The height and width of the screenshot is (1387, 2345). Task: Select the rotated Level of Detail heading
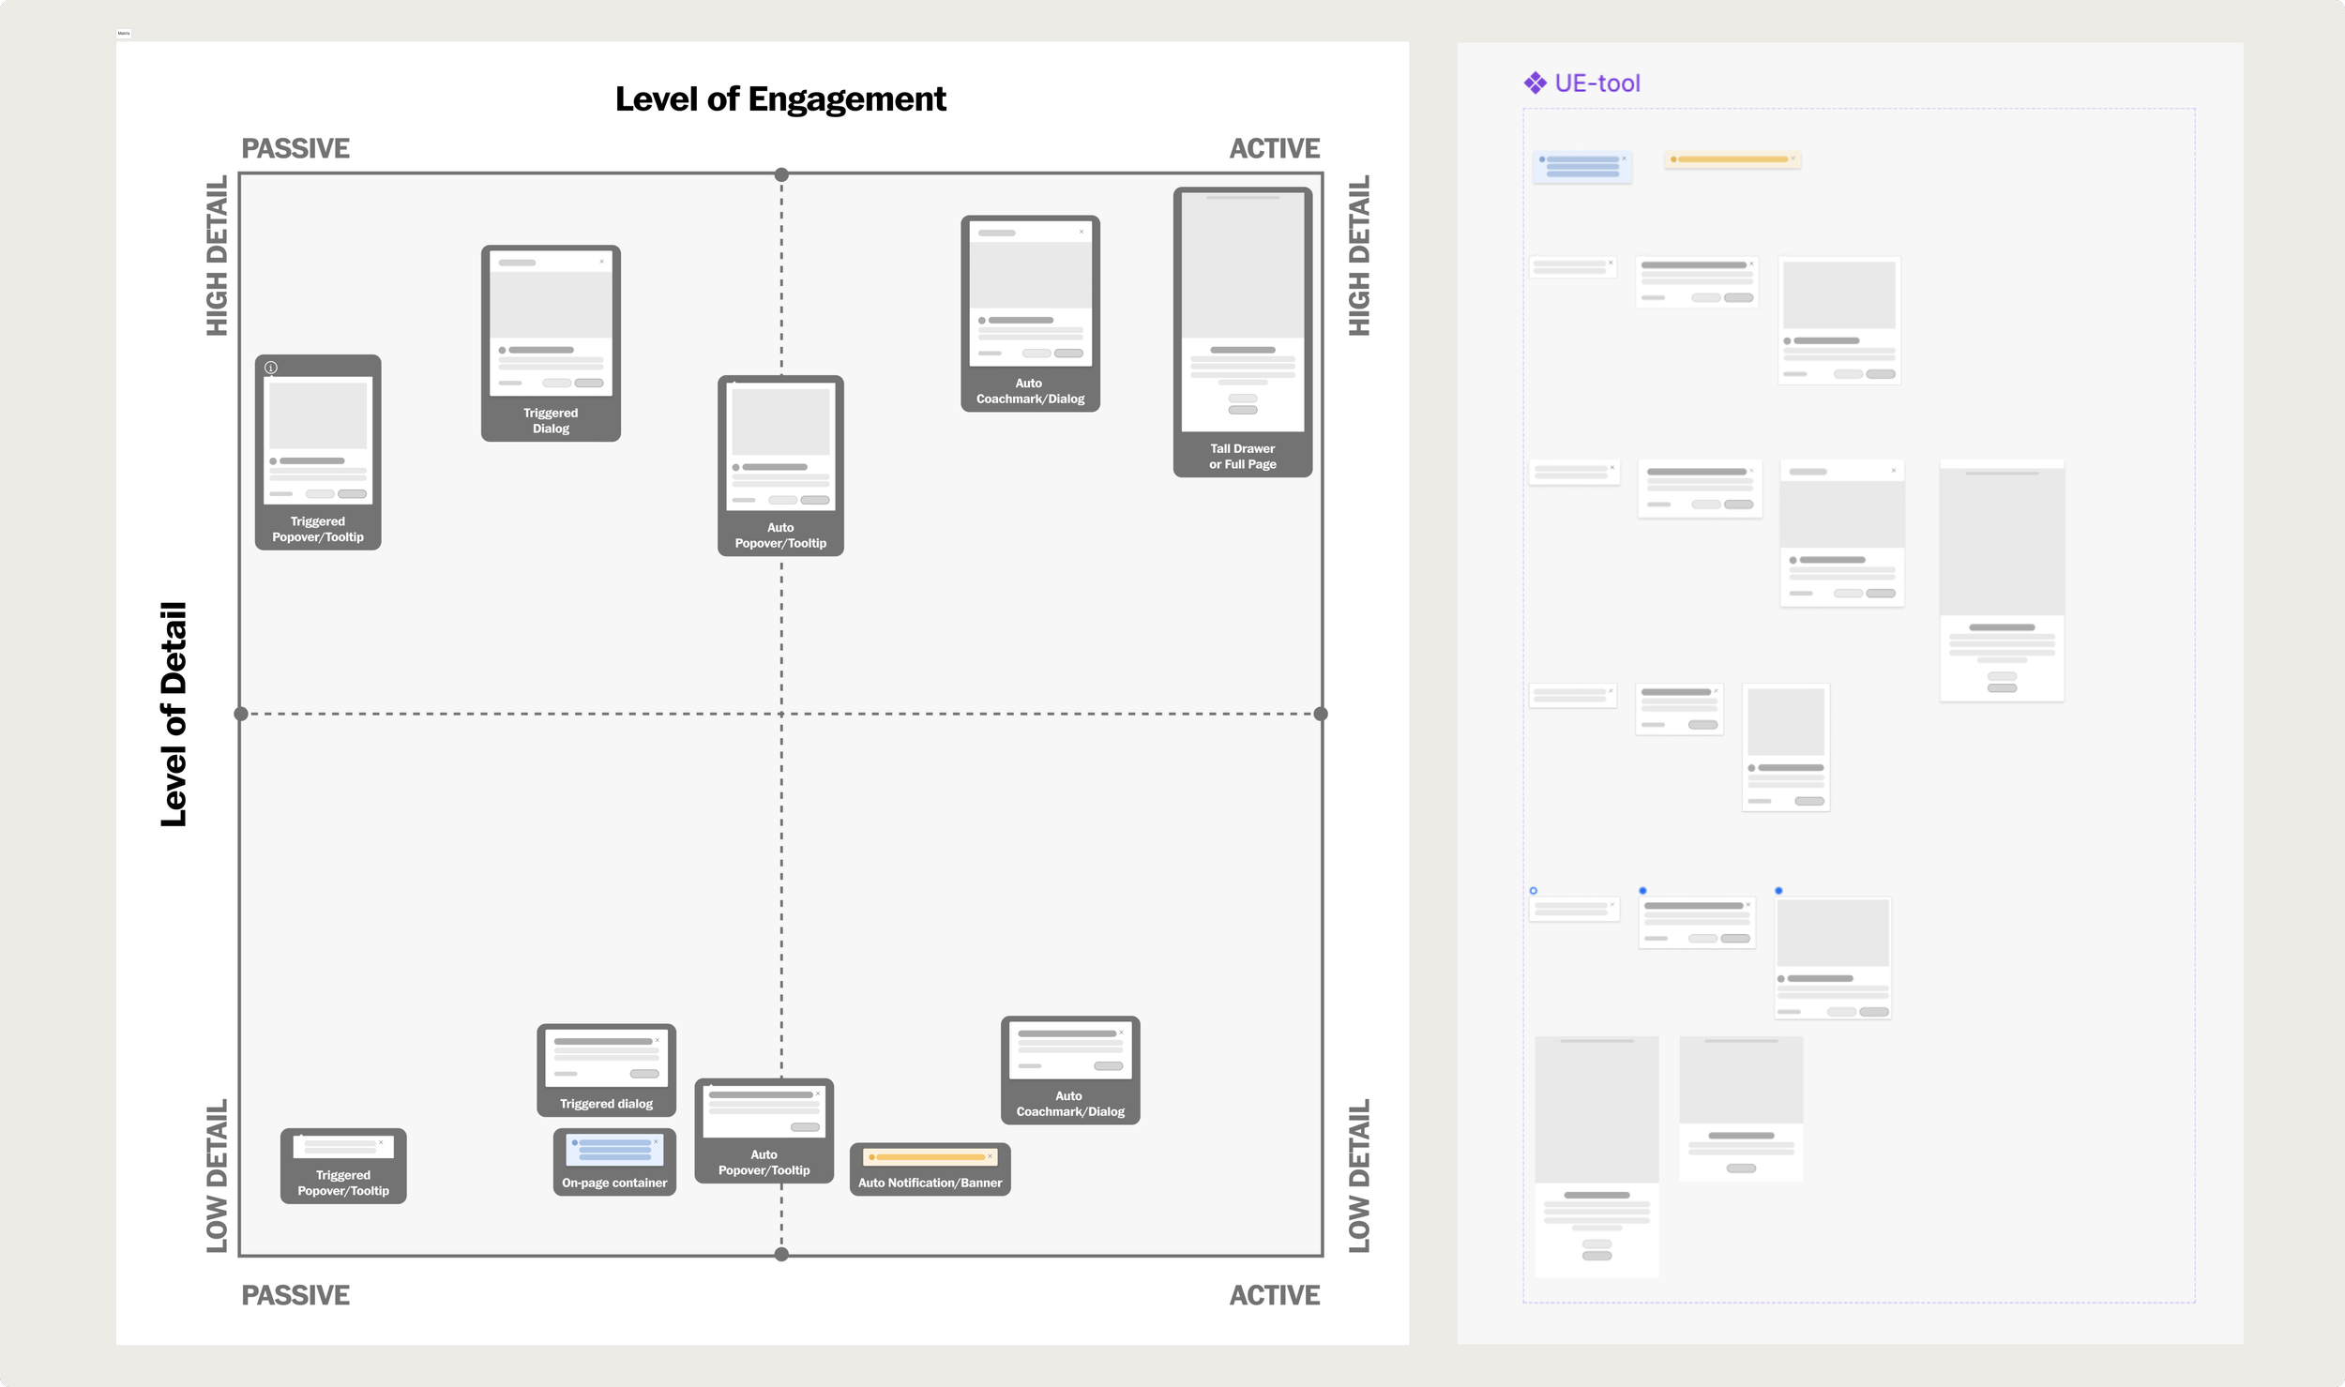pos(174,715)
